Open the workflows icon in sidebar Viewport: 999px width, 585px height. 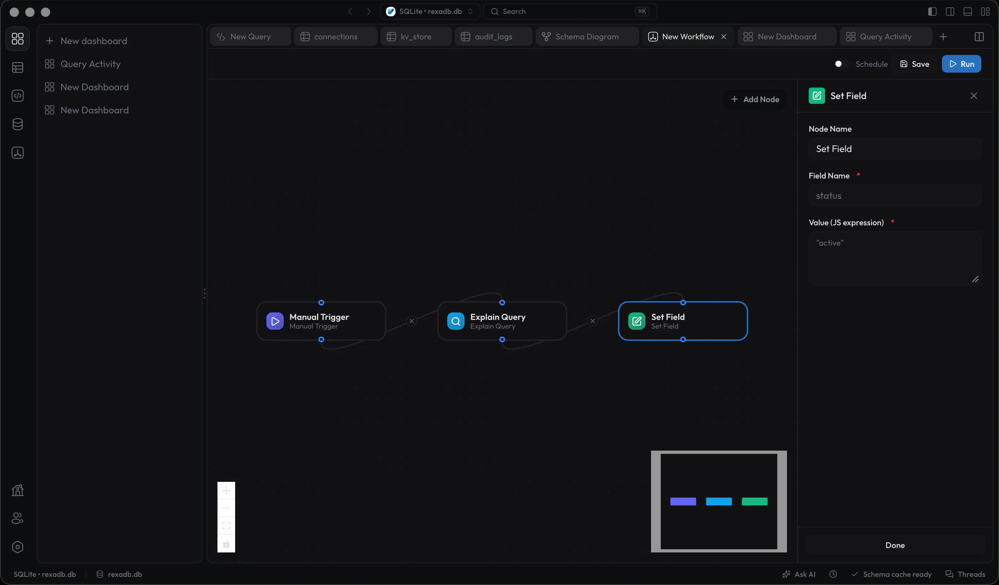click(x=17, y=153)
